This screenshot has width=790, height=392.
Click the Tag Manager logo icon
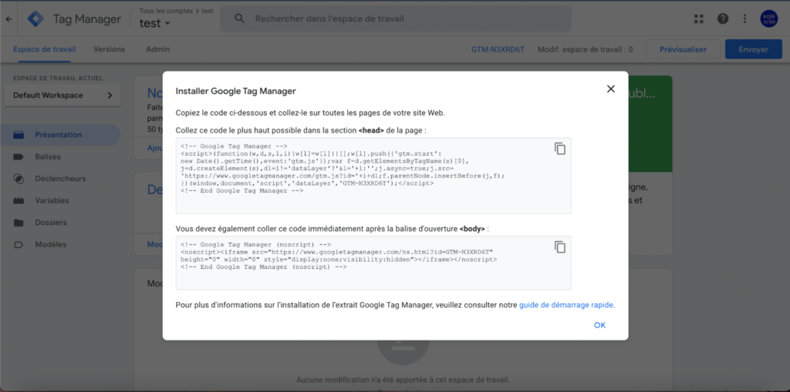(35, 19)
